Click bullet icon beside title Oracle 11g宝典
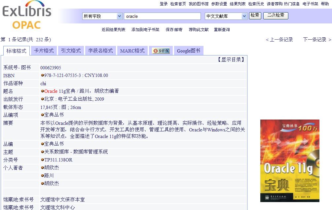The image size is (332, 210). click(x=42, y=91)
